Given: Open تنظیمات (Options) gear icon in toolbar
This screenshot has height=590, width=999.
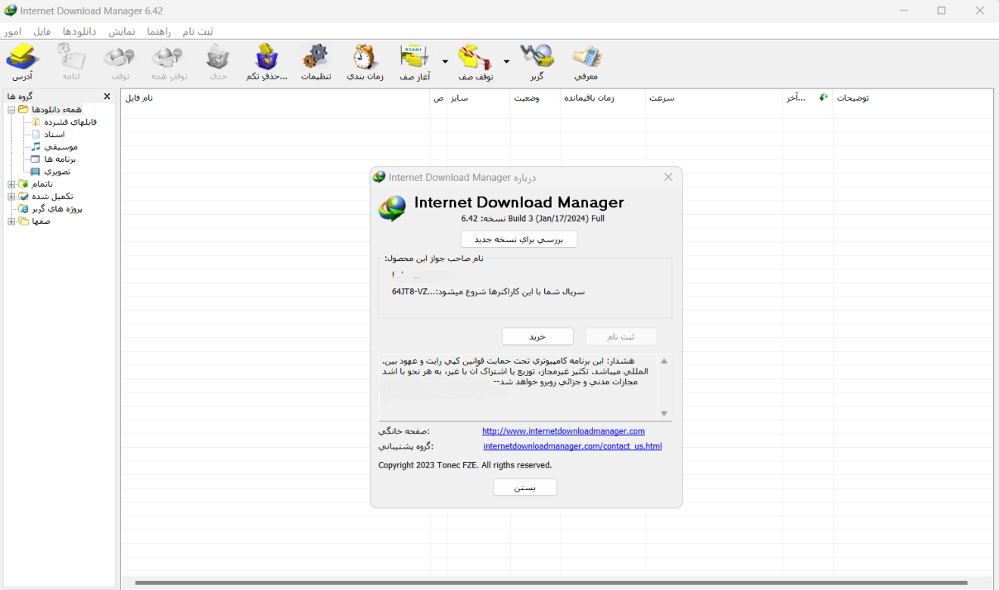Looking at the screenshot, I should click(316, 61).
